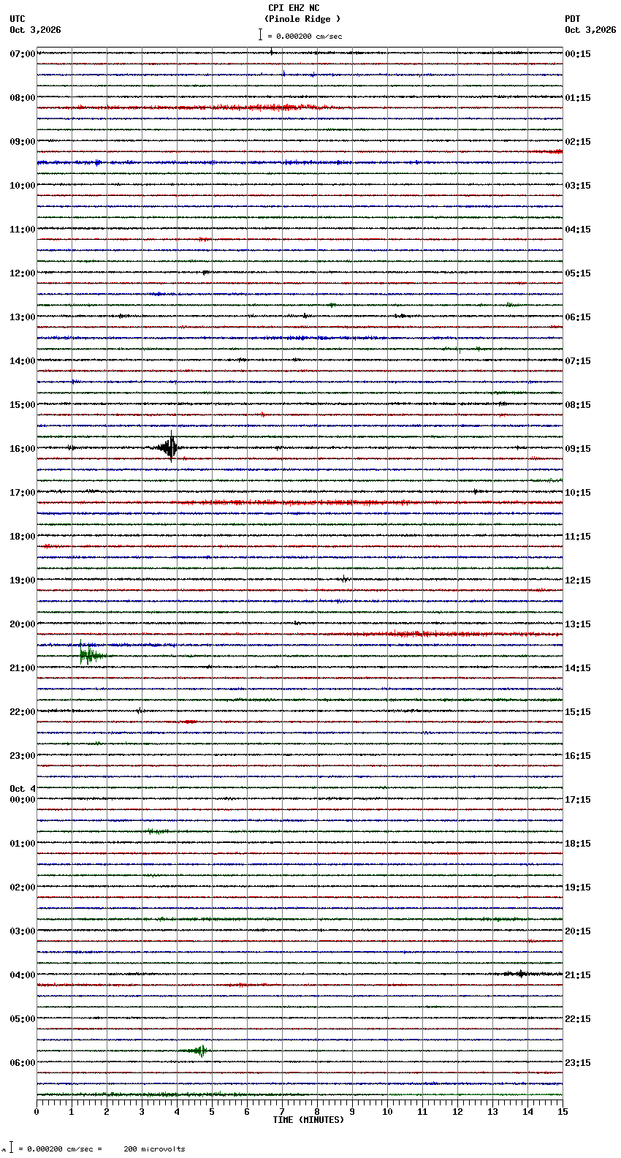
Task: Click the '17:00' UTC time label
Action: point(23,493)
